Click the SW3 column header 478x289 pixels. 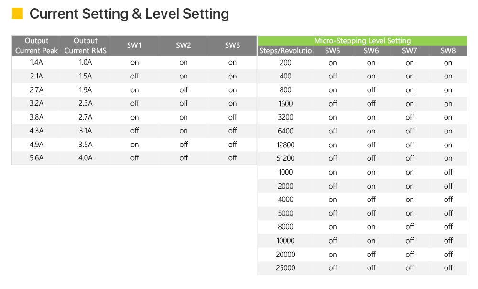[232, 46]
